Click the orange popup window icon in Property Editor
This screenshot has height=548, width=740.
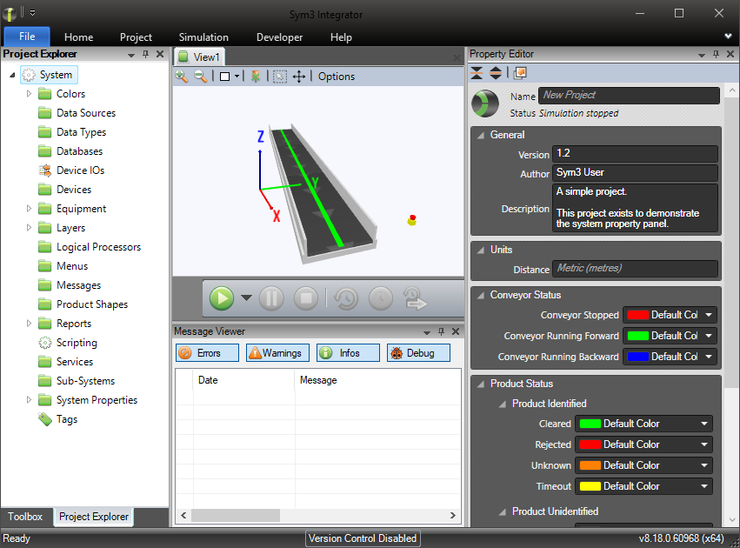coord(520,73)
